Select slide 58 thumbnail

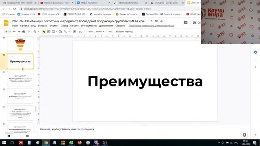(20, 96)
